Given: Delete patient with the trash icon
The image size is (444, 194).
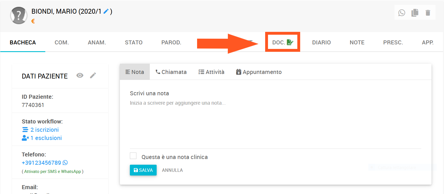Looking at the screenshot, I should coord(428,13).
